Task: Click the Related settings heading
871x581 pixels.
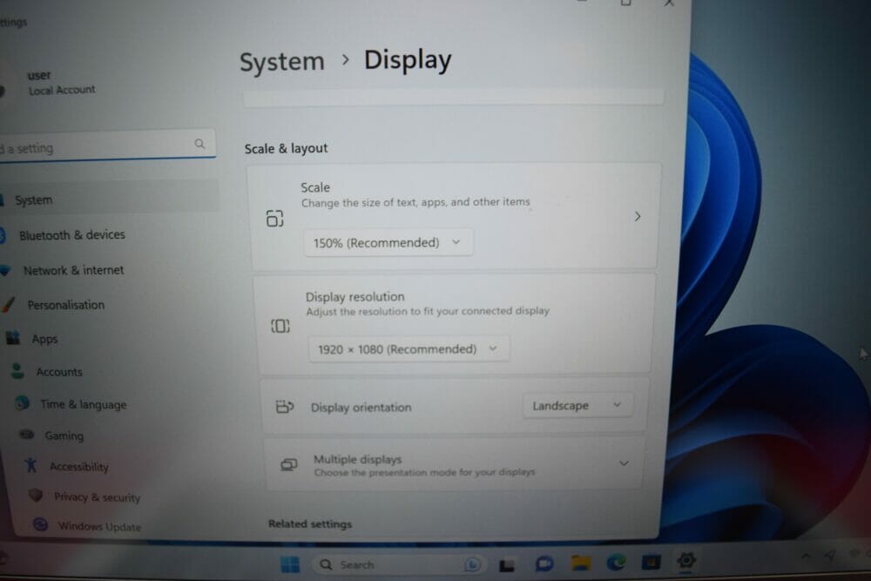Action: click(x=310, y=524)
